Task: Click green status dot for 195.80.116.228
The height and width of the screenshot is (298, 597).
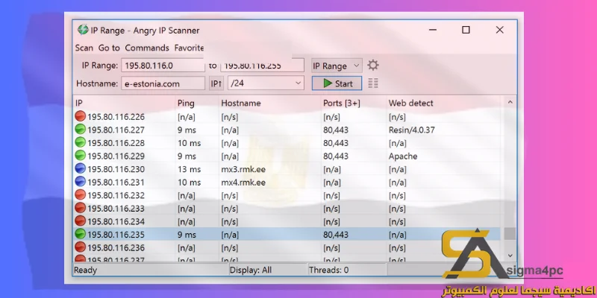Action: pyautogui.click(x=81, y=143)
